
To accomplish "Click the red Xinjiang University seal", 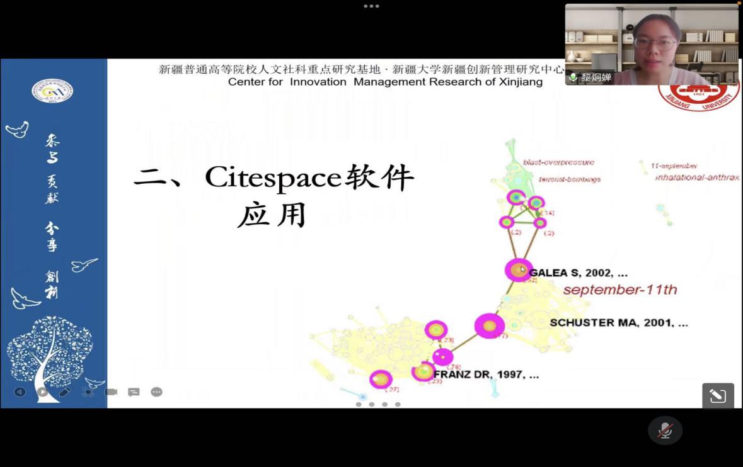I will pos(698,97).
